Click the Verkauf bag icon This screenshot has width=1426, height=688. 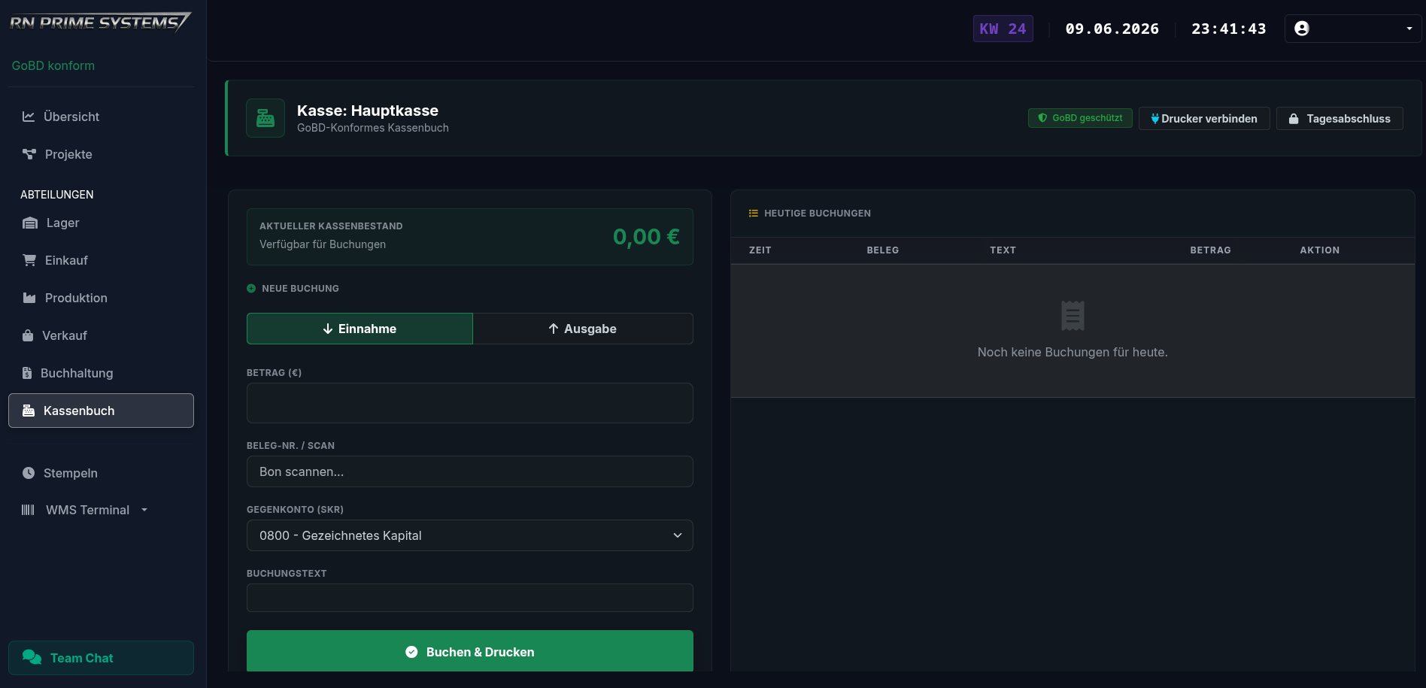tap(28, 335)
